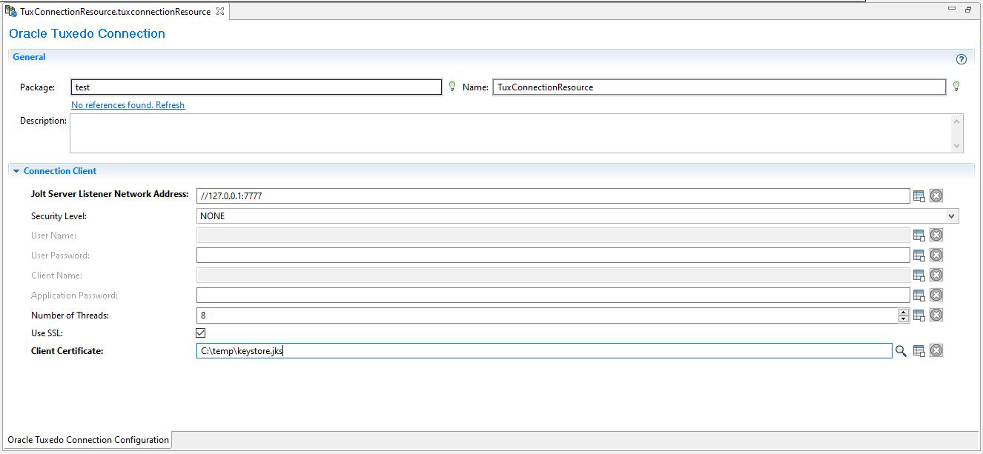
Task: Open module property picker for Jolt Server Listener Network Address
Action: tap(919, 196)
